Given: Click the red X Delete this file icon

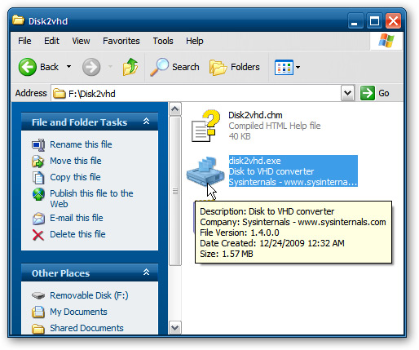Looking at the screenshot, I should point(38,235).
